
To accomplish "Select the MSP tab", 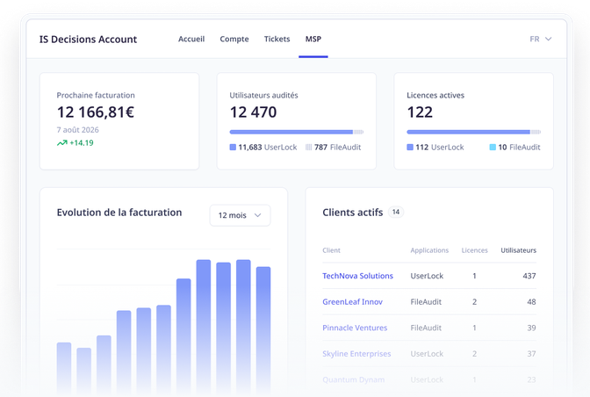I will click(313, 40).
